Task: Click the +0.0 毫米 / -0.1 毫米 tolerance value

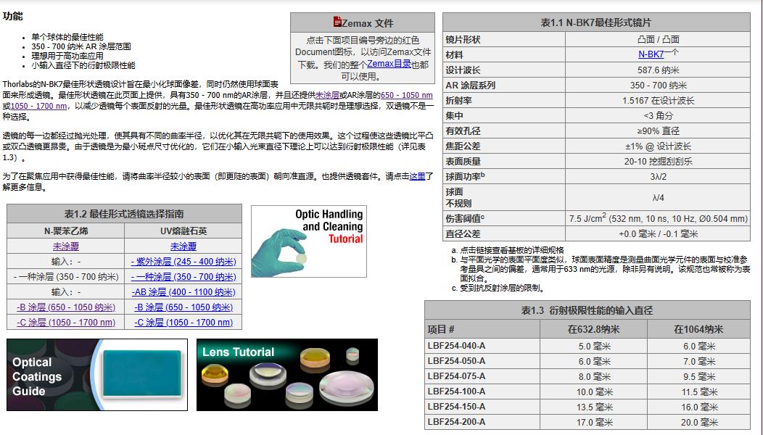Action: tap(658, 234)
